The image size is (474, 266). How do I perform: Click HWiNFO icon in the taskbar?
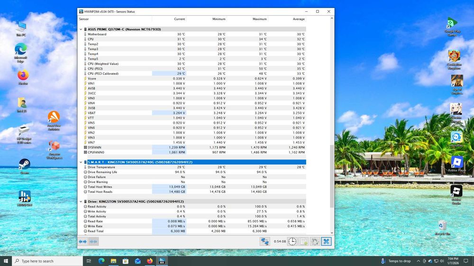pos(162,261)
